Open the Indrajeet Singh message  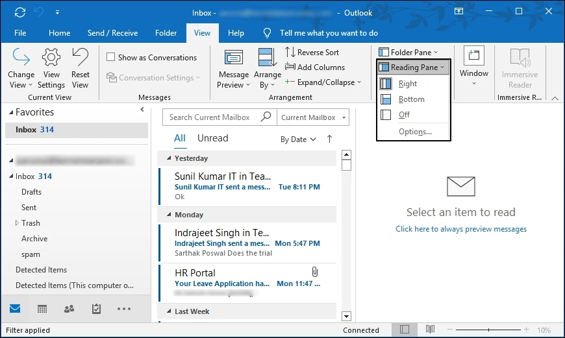point(247,243)
